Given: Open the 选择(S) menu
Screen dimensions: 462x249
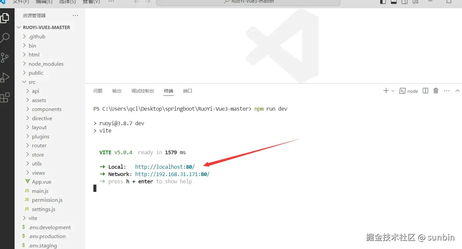Looking at the screenshot, I should click(x=67, y=2).
